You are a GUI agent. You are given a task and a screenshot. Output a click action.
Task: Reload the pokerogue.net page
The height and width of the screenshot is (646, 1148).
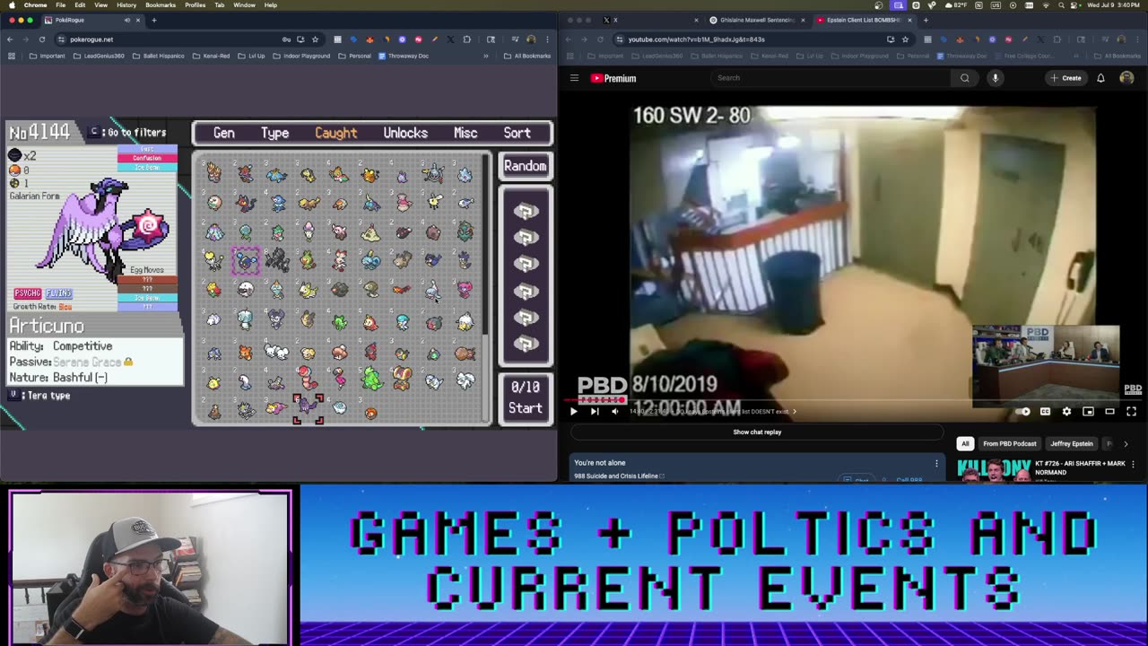coord(41,39)
